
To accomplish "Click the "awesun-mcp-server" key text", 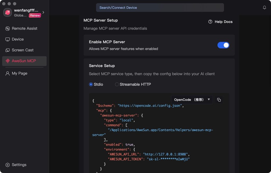I will (x=118, y=115).
